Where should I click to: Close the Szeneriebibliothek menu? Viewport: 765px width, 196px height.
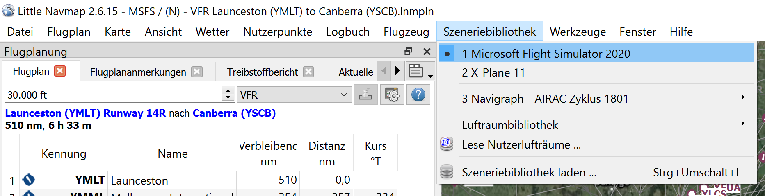tap(490, 32)
